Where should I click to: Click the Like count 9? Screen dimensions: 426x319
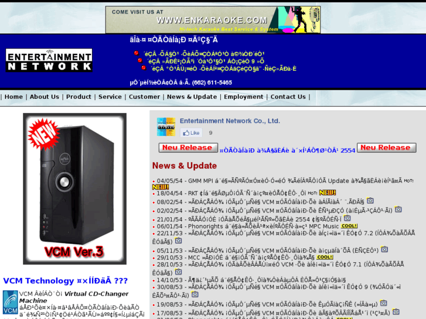click(x=210, y=133)
